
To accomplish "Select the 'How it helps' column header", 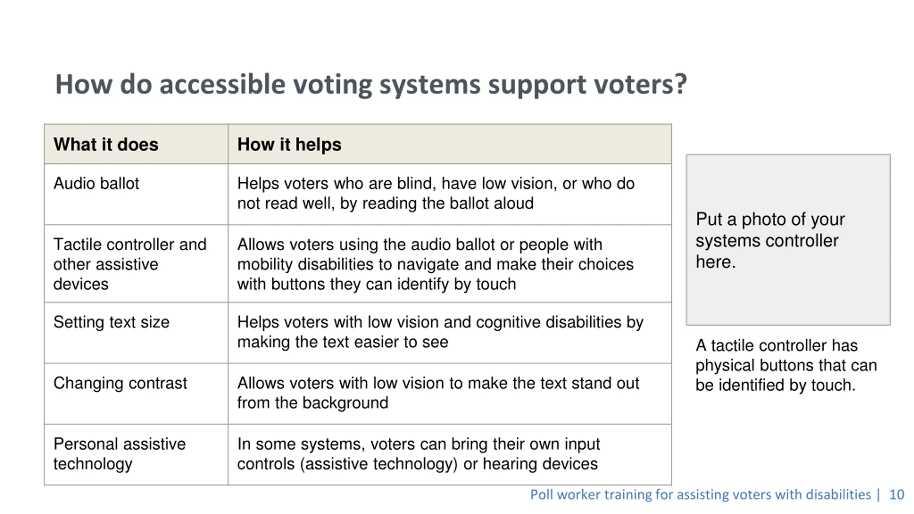I will pos(450,144).
